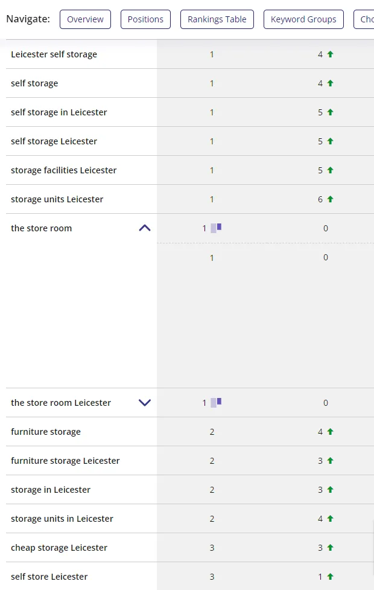Click 'self storage in Leicester' keyword label
The width and height of the screenshot is (374, 590).
point(59,112)
